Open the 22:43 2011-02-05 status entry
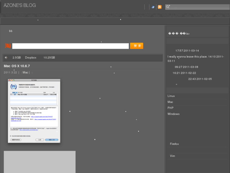 tap(200, 79)
